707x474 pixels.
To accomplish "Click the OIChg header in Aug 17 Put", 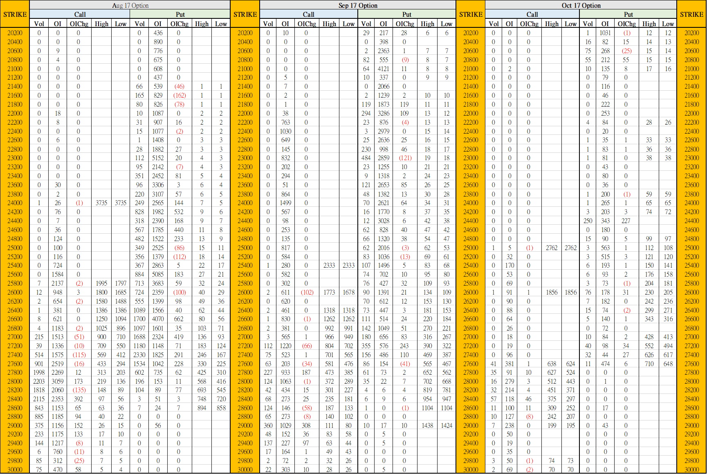I will coord(179,24).
